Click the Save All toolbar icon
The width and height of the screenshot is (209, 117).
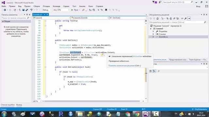pyautogui.click(x=27, y=10)
